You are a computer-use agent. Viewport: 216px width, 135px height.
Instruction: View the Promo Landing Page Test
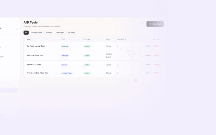[x=148, y=73]
